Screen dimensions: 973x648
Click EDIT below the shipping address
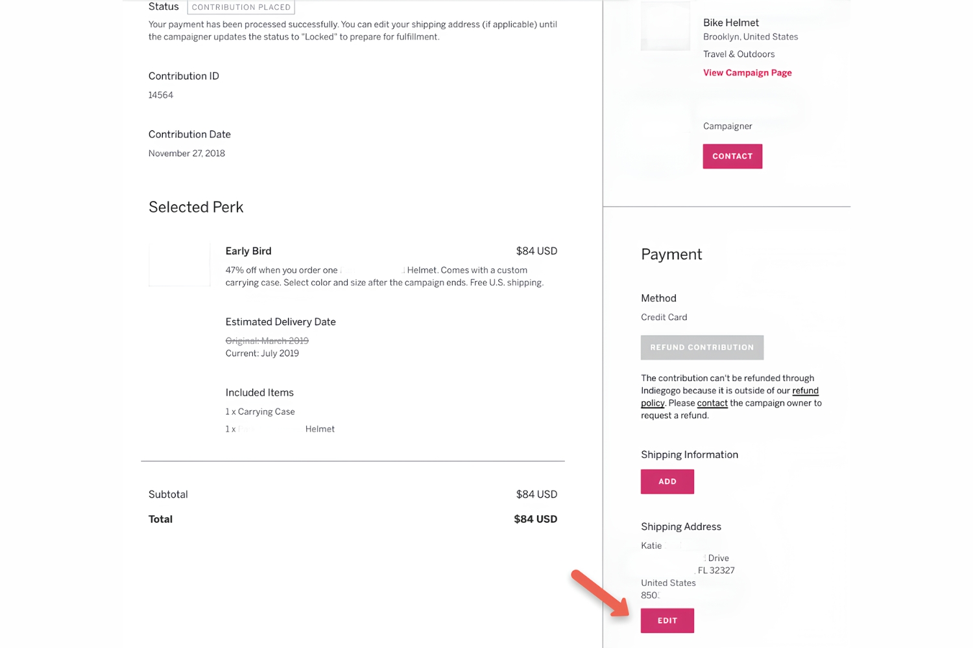click(x=667, y=621)
